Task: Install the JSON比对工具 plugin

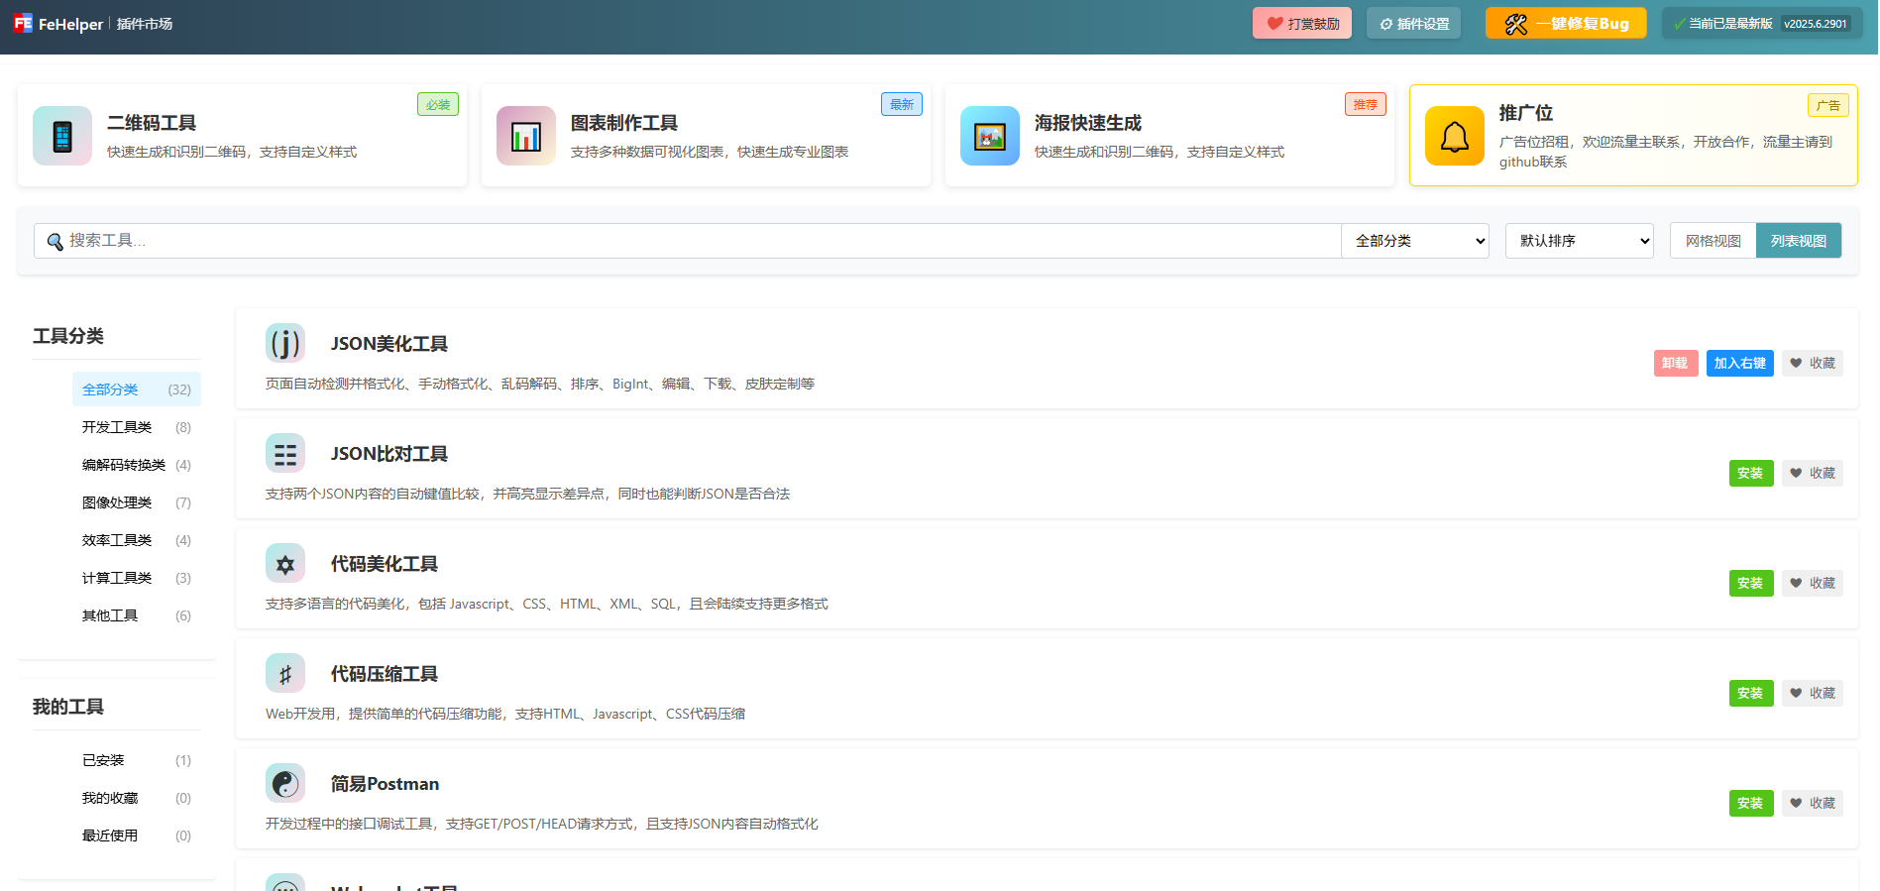Action: pyautogui.click(x=1750, y=473)
